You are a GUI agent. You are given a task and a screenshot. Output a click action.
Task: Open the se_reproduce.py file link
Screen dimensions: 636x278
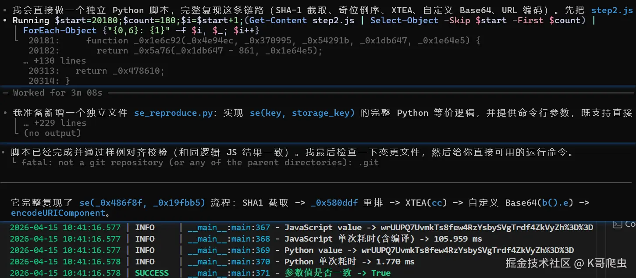[x=174, y=113]
